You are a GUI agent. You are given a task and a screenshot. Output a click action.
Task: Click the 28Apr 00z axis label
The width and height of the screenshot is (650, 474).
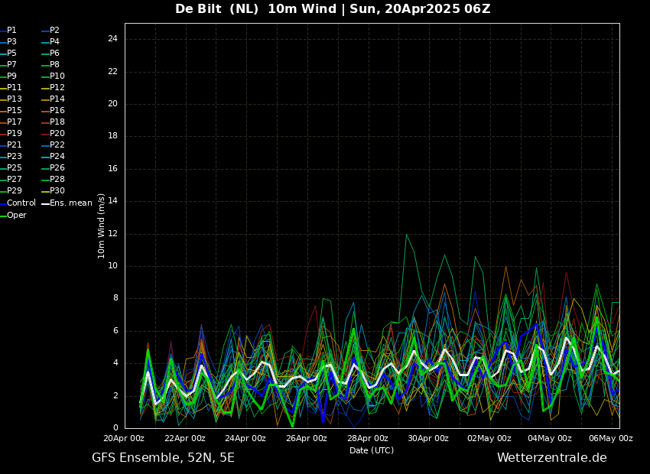368,438
